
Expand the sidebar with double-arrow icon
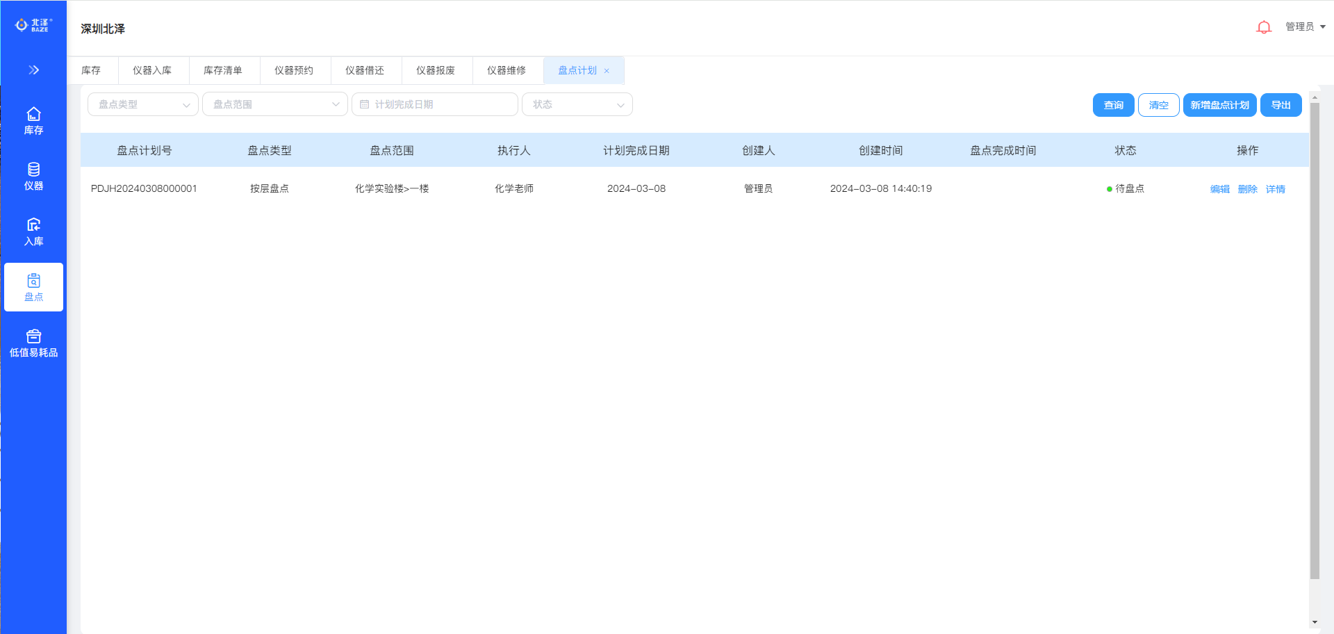(33, 70)
